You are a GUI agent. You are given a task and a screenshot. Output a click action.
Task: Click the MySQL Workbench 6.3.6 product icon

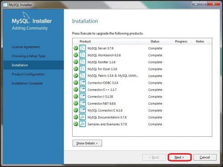83,55
